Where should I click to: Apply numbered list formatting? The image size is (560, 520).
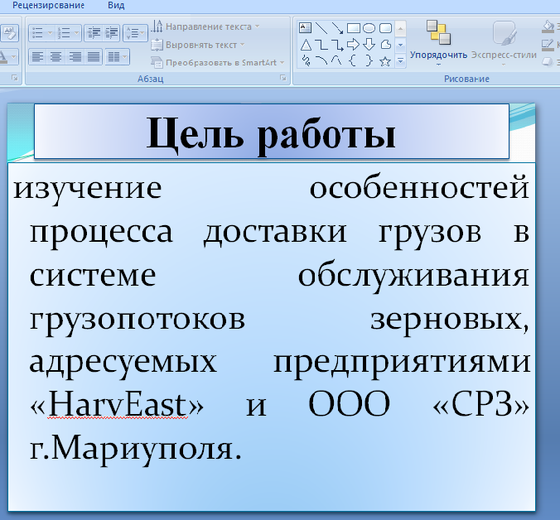coord(64,33)
